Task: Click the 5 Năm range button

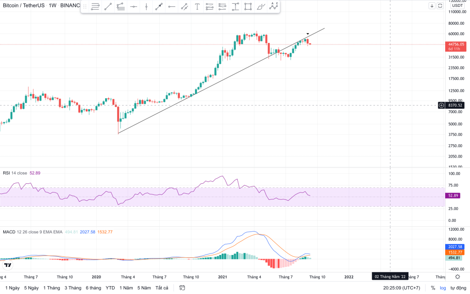Action: (144, 288)
